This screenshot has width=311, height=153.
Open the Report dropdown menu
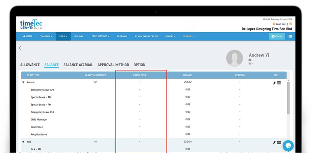click(170, 36)
